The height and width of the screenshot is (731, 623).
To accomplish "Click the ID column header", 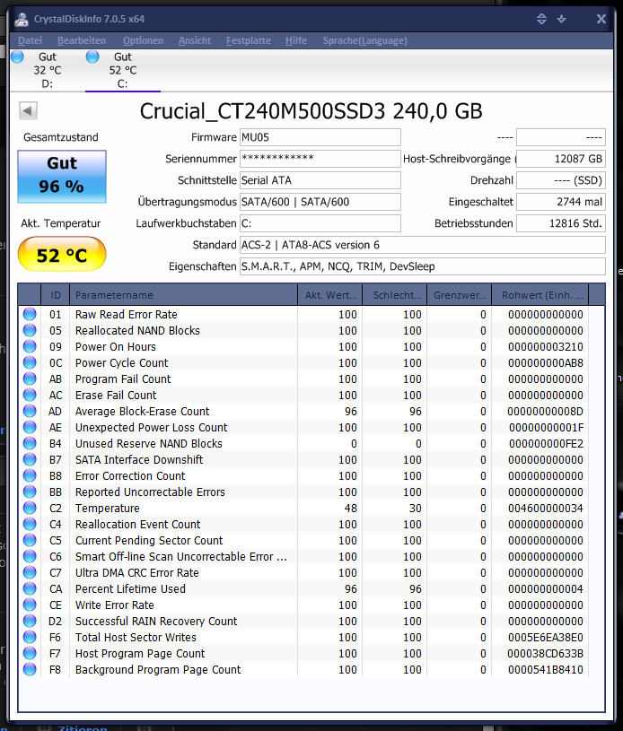I will pyautogui.click(x=55, y=294).
